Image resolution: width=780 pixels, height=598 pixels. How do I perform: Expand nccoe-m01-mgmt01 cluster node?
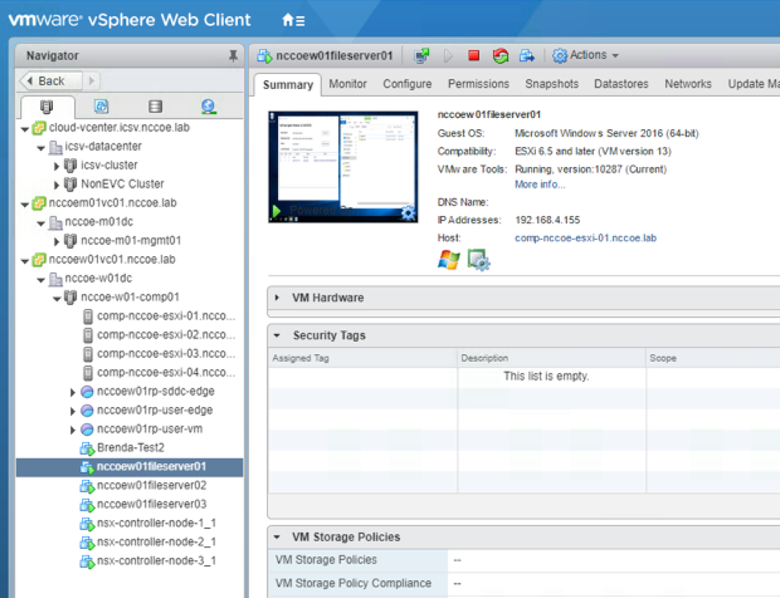click(x=57, y=242)
